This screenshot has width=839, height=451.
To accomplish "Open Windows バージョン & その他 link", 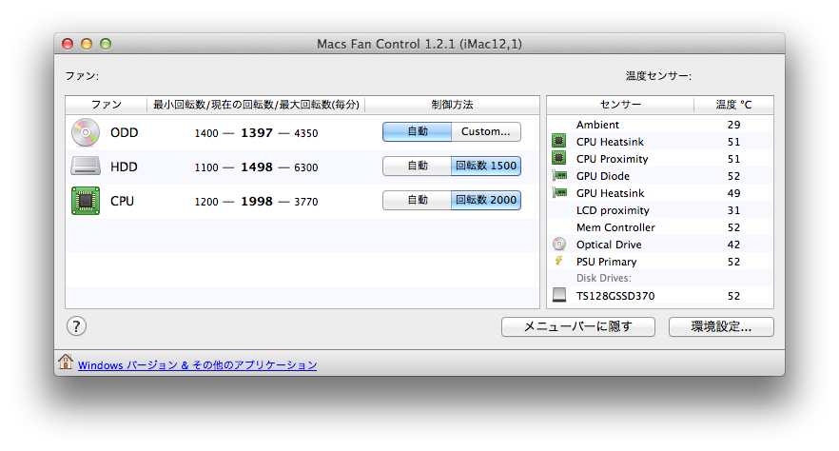I will 198,365.
